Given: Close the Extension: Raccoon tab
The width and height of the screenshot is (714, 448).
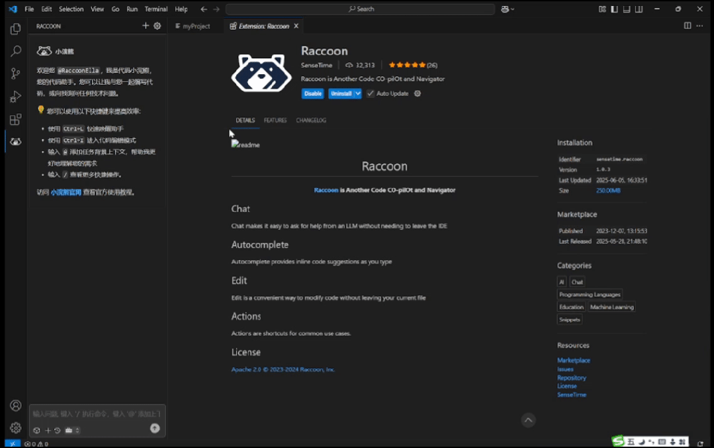Looking at the screenshot, I should 296,26.
